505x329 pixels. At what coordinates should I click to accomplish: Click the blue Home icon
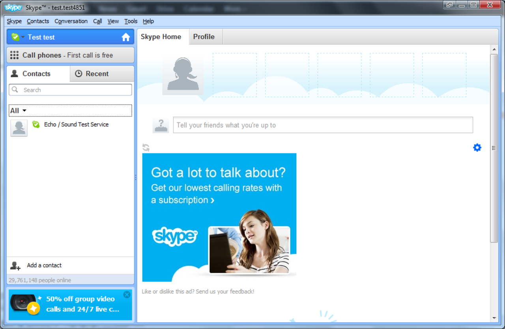125,37
